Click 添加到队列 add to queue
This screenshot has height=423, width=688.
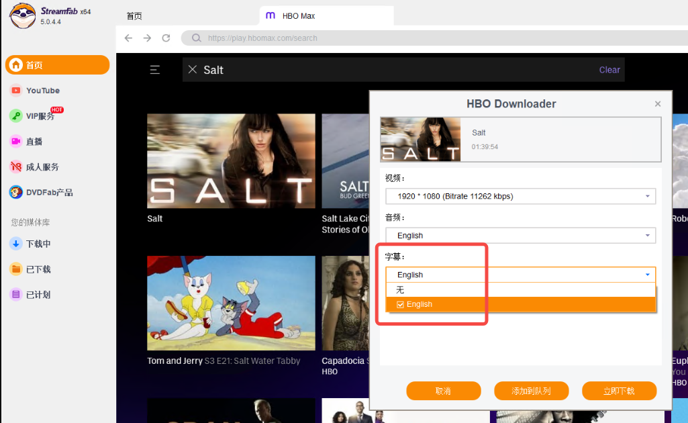pyautogui.click(x=531, y=391)
